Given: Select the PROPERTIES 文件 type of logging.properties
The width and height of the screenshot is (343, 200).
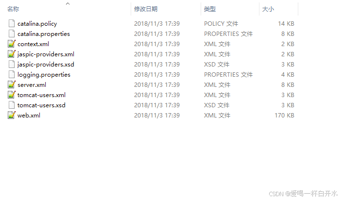Looking at the screenshot, I should coord(228,75).
